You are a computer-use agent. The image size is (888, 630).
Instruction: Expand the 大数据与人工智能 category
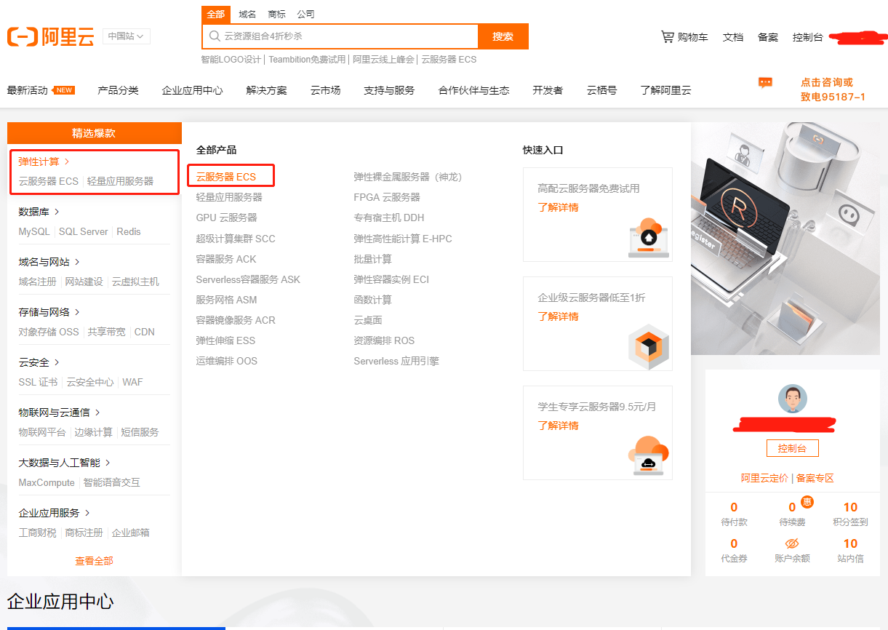[65, 463]
